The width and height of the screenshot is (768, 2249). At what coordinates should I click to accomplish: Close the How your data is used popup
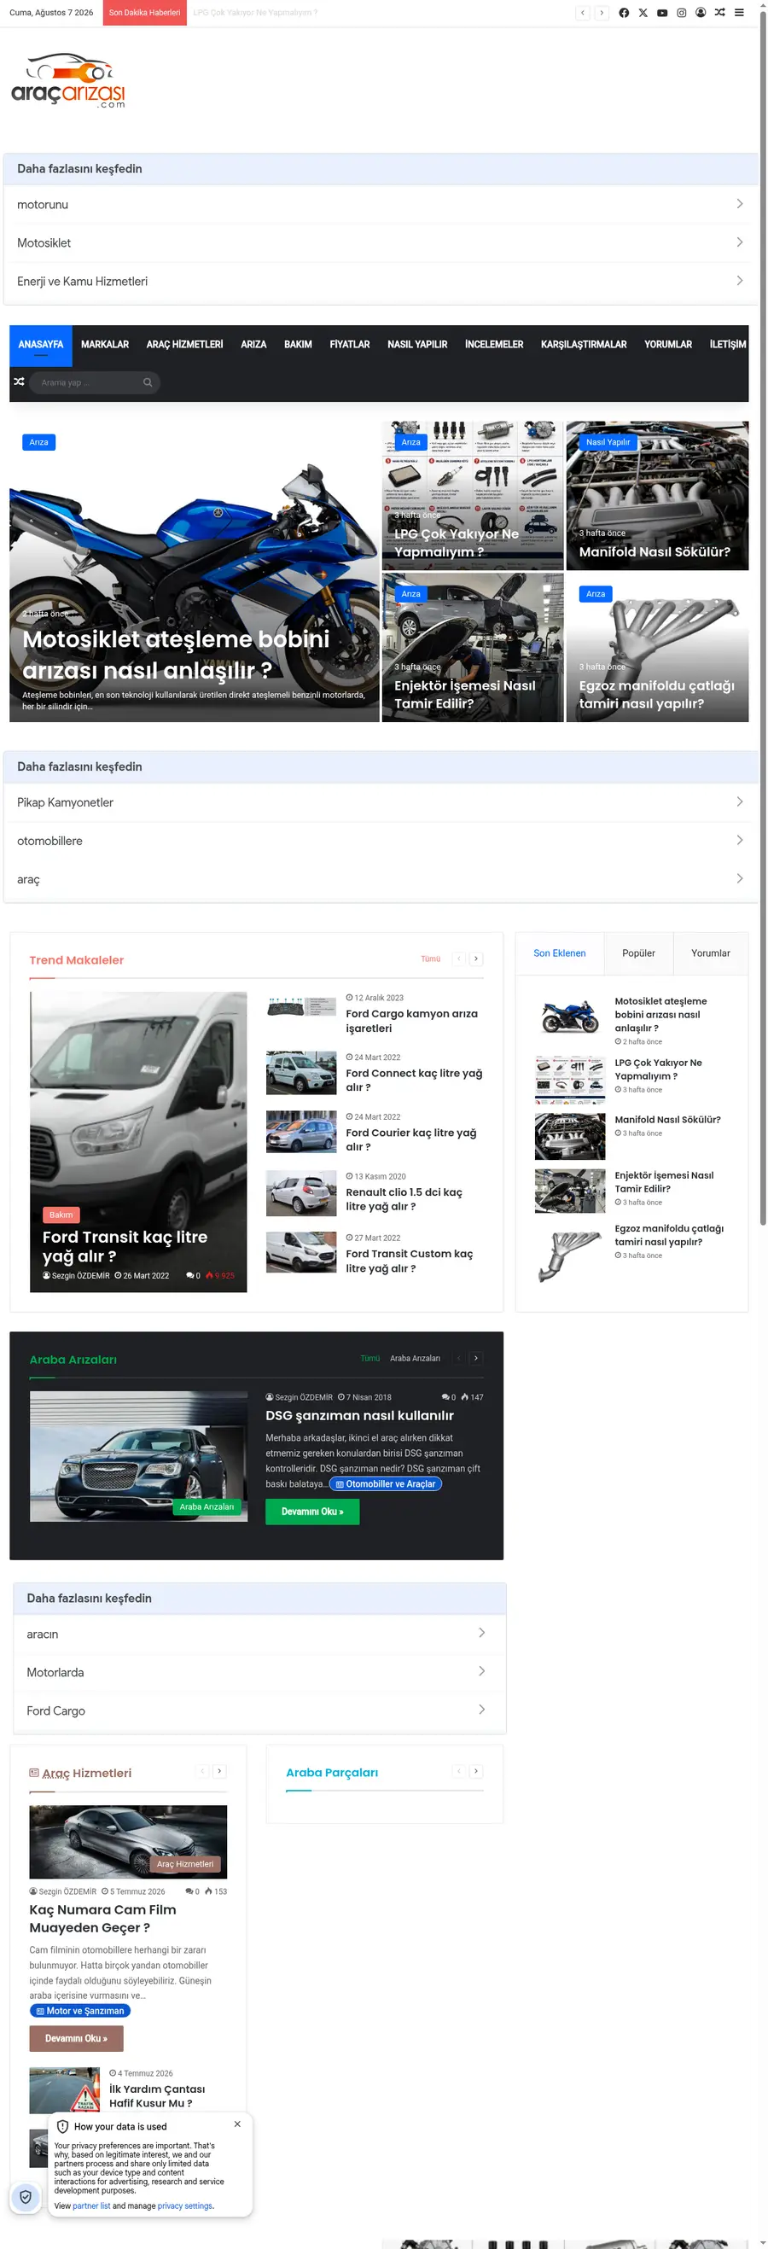[237, 2124]
